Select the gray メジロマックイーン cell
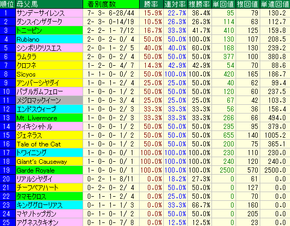Image resolution: width=290 pixels, height=226 pixels. pos(49,100)
